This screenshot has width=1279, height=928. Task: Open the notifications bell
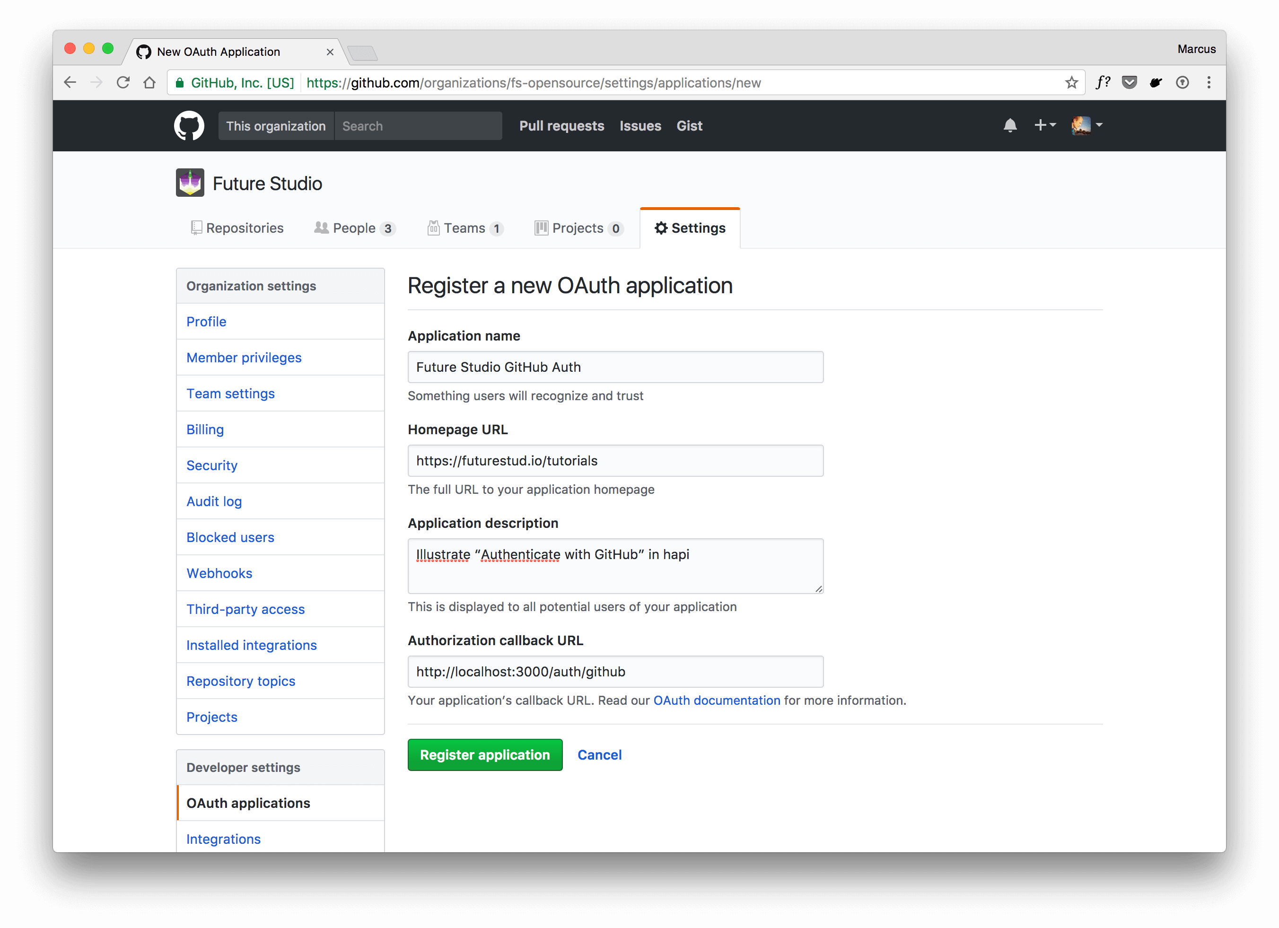(x=1010, y=125)
